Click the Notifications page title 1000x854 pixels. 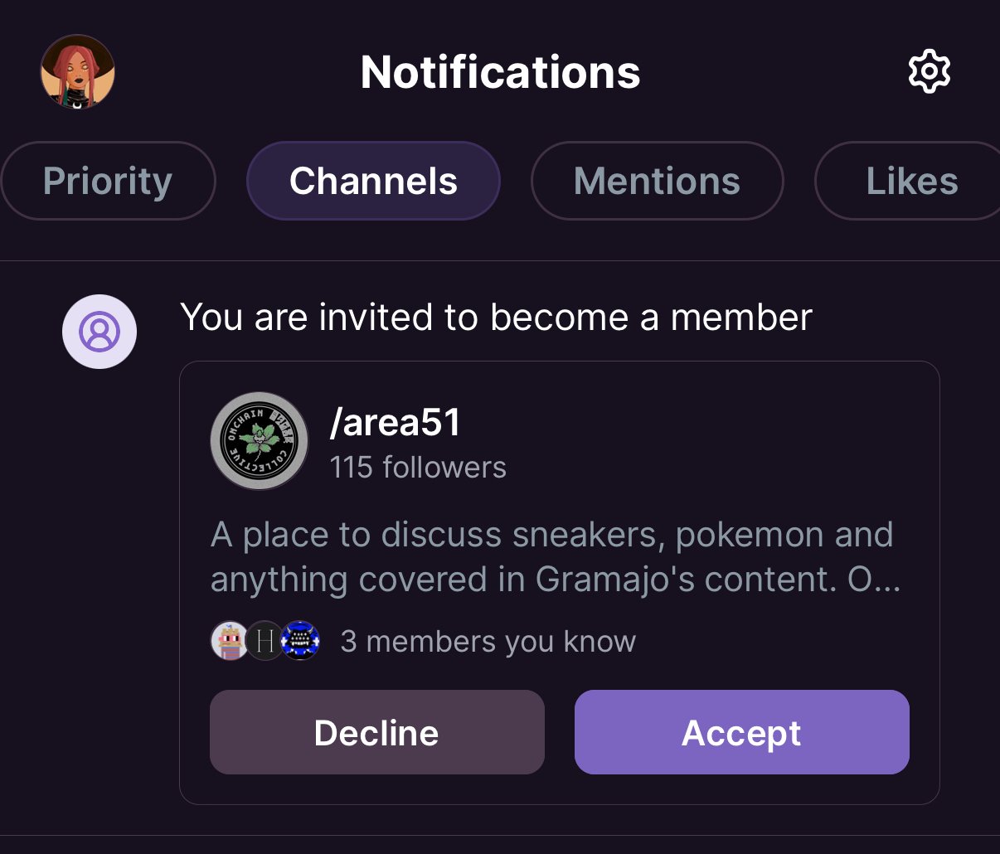(x=500, y=72)
